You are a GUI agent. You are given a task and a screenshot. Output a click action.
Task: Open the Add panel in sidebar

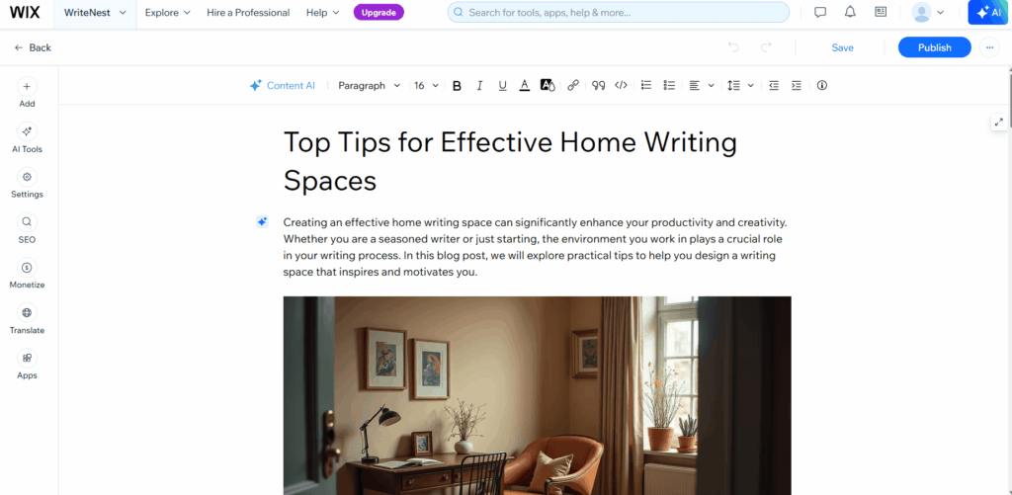pos(27,93)
